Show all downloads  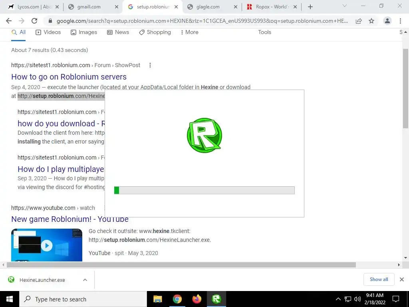(x=379, y=279)
